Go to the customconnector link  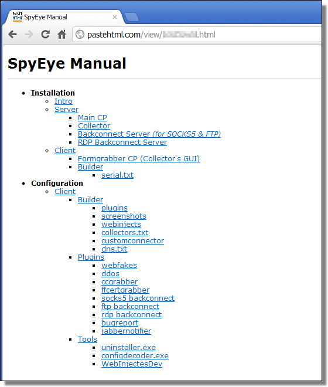click(133, 240)
